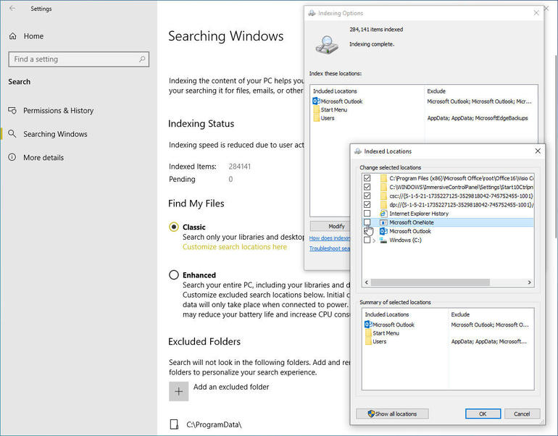Image resolution: width=558 pixels, height=436 pixels.
Task: Click the Indexing Options magnifier drive icon
Action: [327, 45]
